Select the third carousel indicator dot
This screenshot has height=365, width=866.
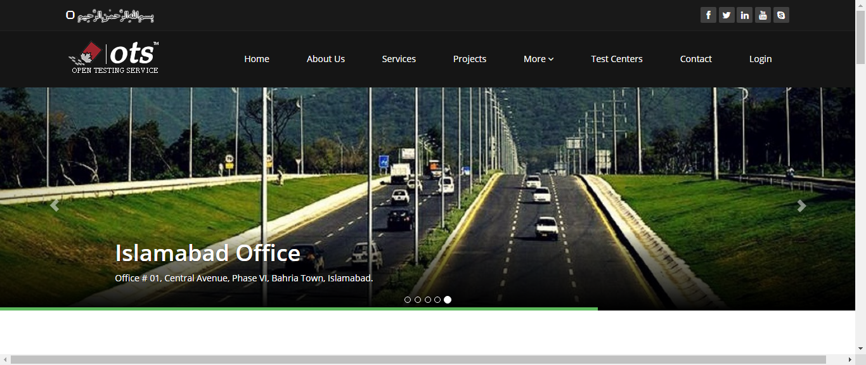coord(427,300)
